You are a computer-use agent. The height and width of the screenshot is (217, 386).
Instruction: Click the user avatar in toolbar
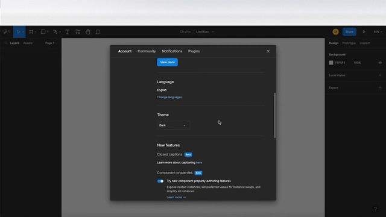(335, 32)
